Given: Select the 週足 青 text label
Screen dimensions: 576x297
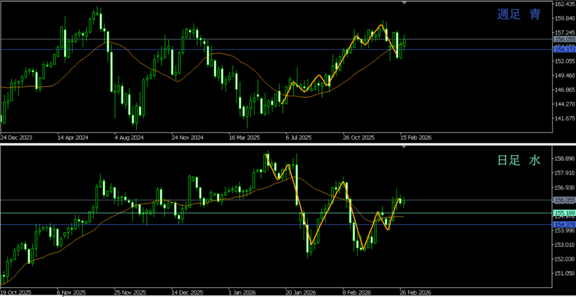Looking at the screenshot, I should pyautogui.click(x=519, y=15).
